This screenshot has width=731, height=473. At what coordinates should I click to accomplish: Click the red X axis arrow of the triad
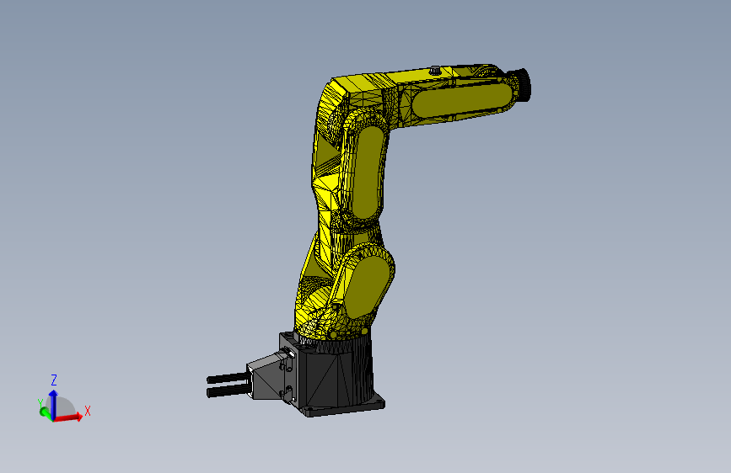pos(69,417)
